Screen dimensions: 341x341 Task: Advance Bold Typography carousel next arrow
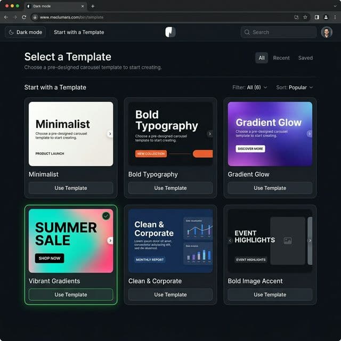210,134
